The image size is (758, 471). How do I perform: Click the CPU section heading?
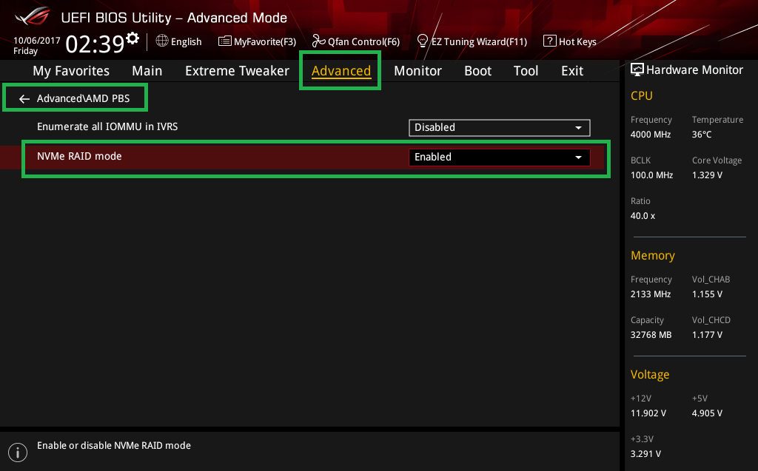[x=642, y=95]
